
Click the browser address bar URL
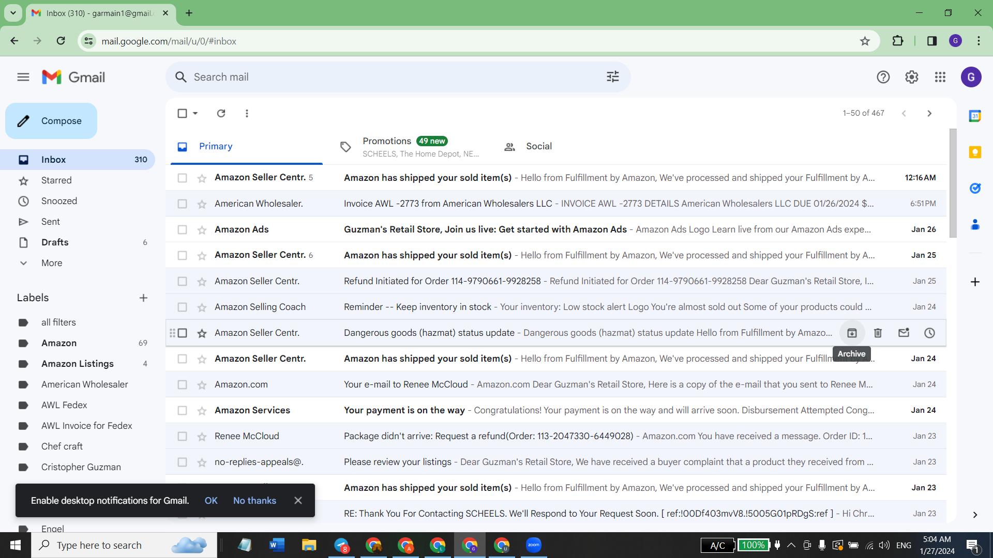tap(169, 41)
